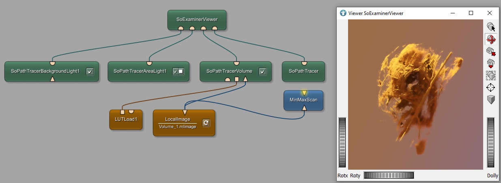This screenshot has height=183, width=501.
Task: Uncheck the SoPathTracerVolume enable checkbox
Action: click(x=262, y=72)
